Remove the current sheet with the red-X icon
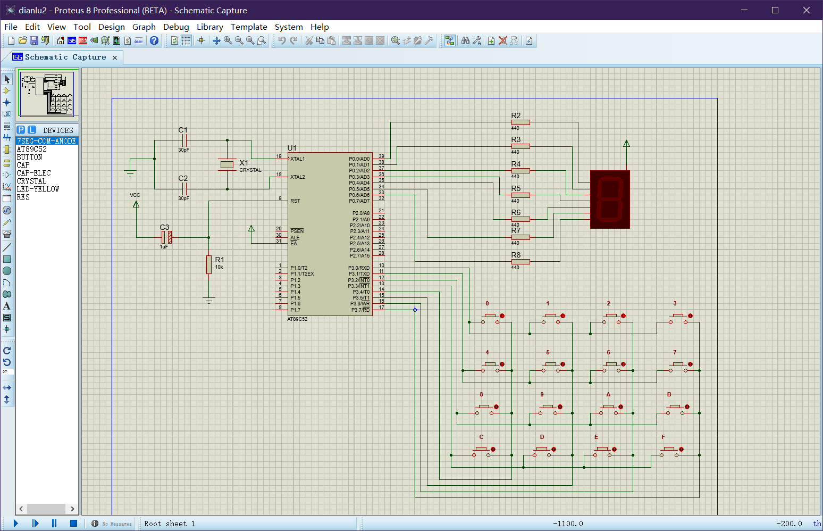823x531 pixels. pyautogui.click(x=502, y=40)
